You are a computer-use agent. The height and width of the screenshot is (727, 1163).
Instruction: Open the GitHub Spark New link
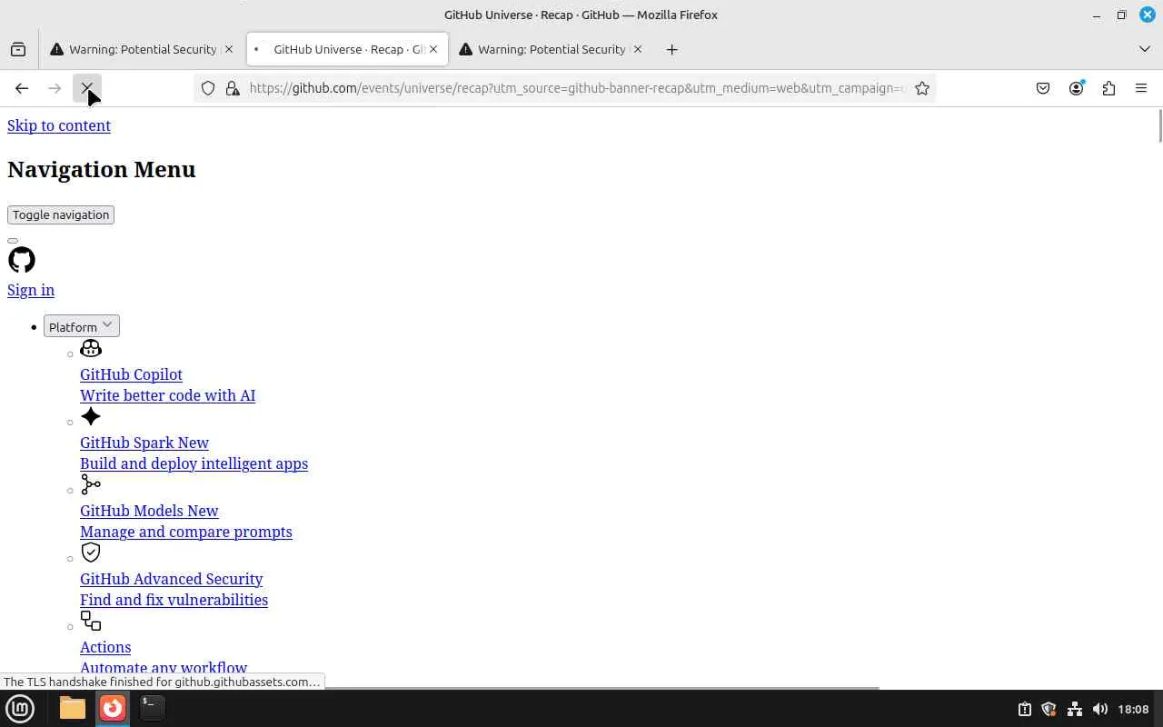point(144,443)
